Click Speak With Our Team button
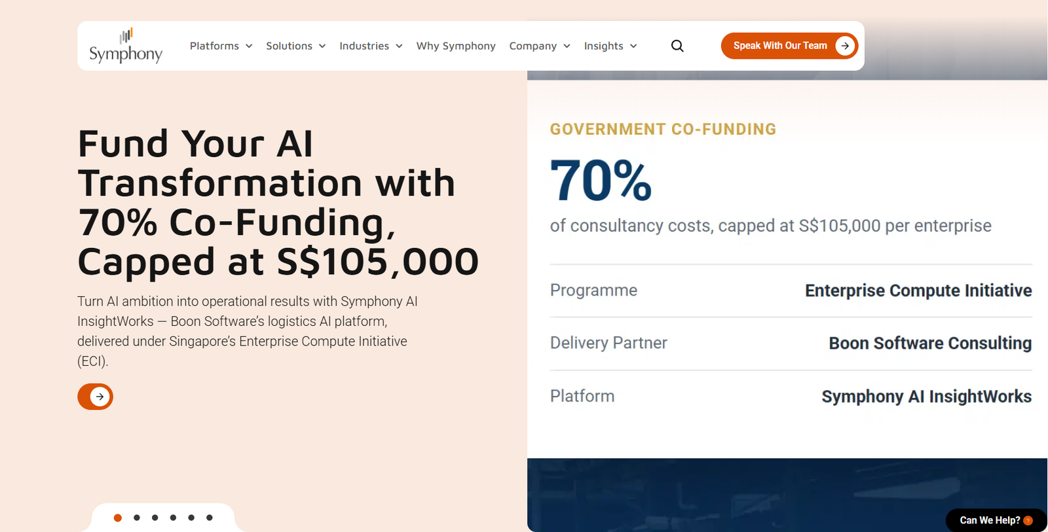 [789, 46]
